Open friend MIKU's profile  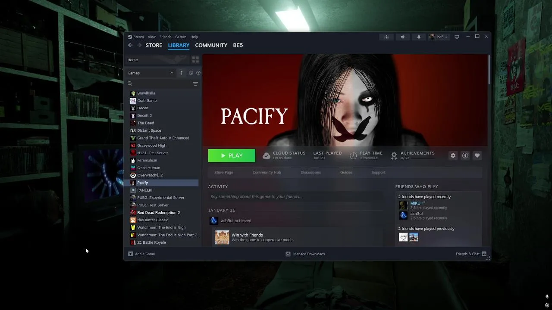(415, 203)
